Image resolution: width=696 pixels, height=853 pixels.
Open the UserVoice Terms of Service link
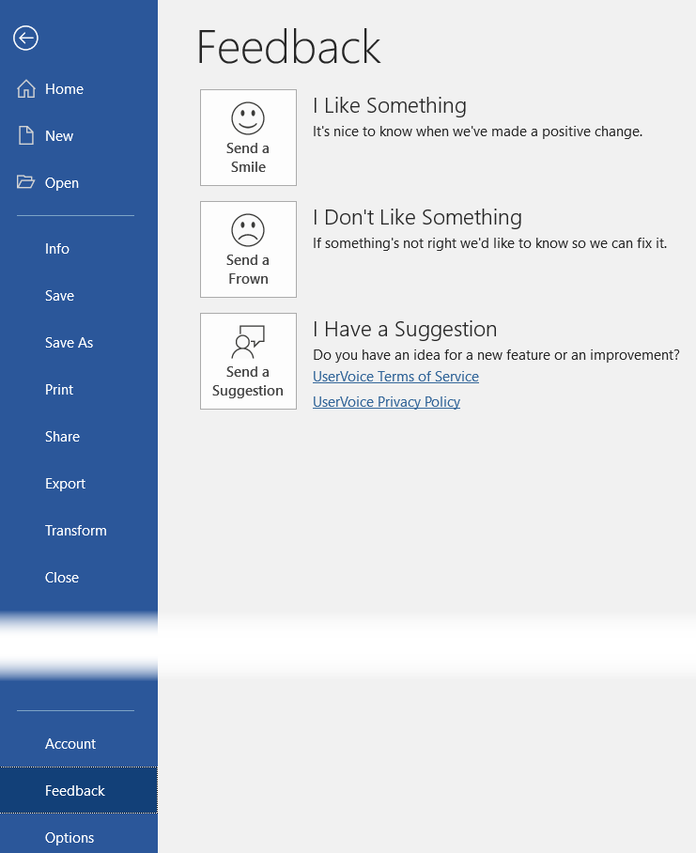click(395, 377)
